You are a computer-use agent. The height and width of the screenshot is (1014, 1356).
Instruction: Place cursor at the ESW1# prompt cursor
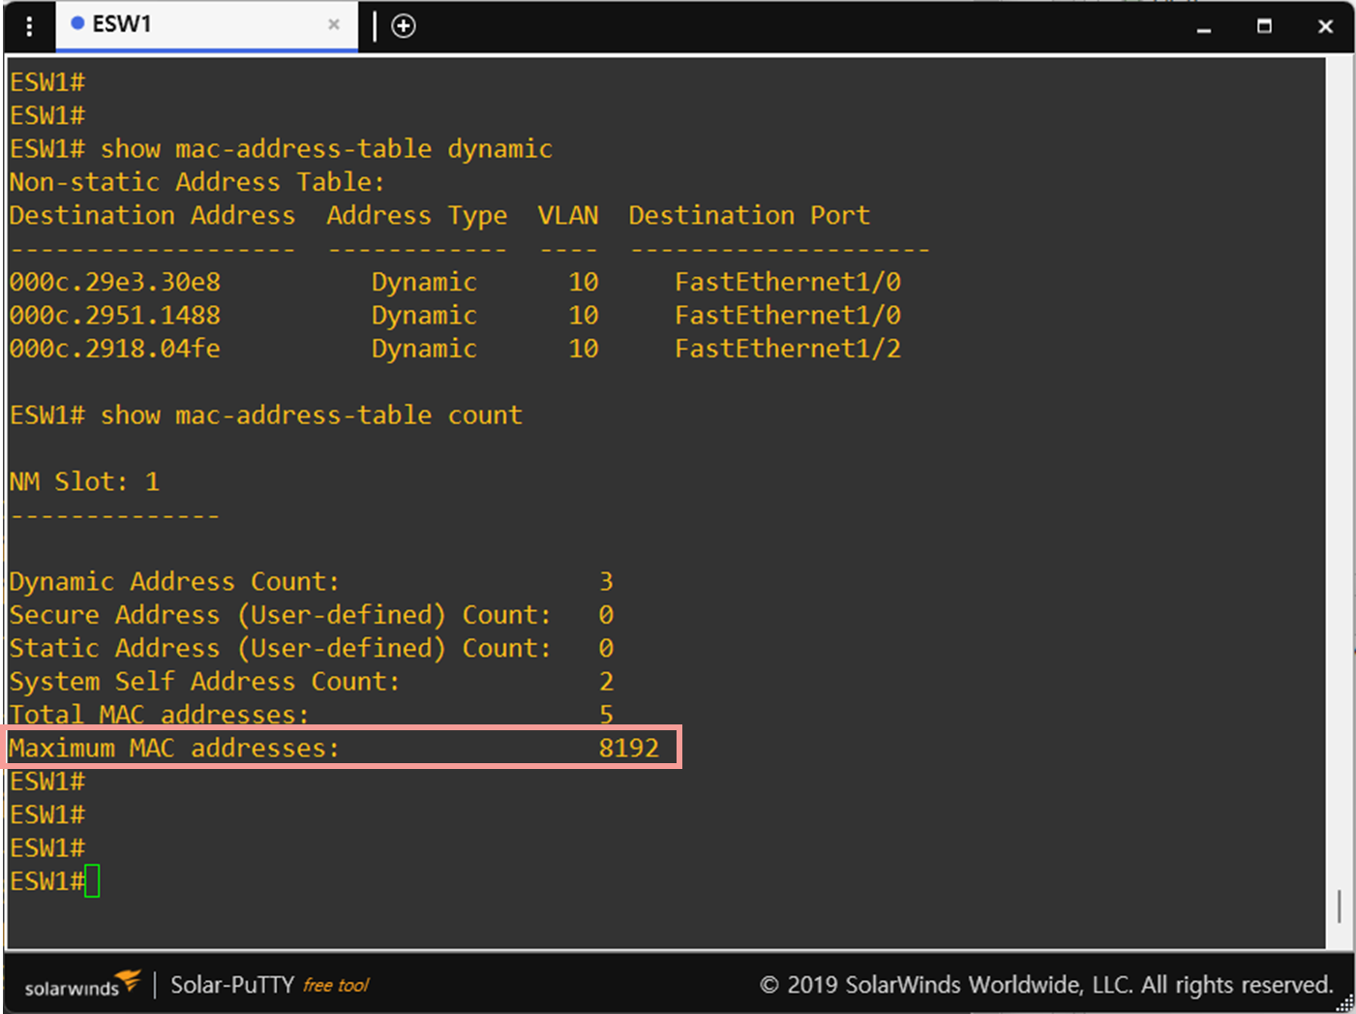92,881
